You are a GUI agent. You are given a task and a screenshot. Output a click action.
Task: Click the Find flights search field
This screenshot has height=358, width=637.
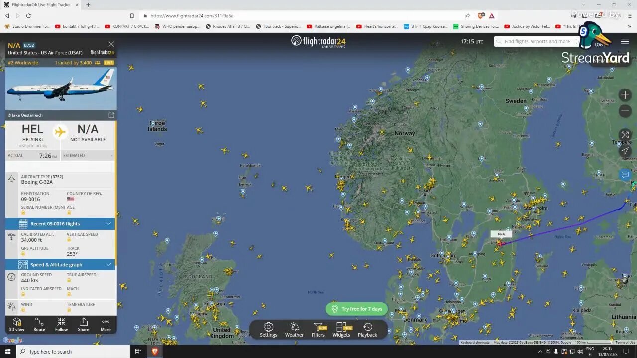click(537, 41)
